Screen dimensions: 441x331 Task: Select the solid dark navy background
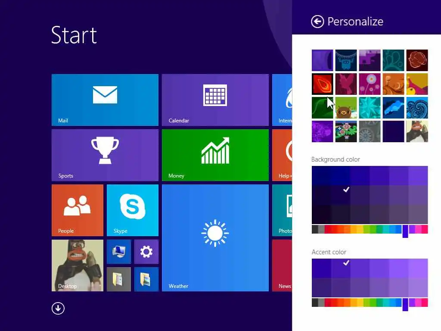pyautogui.click(x=393, y=131)
